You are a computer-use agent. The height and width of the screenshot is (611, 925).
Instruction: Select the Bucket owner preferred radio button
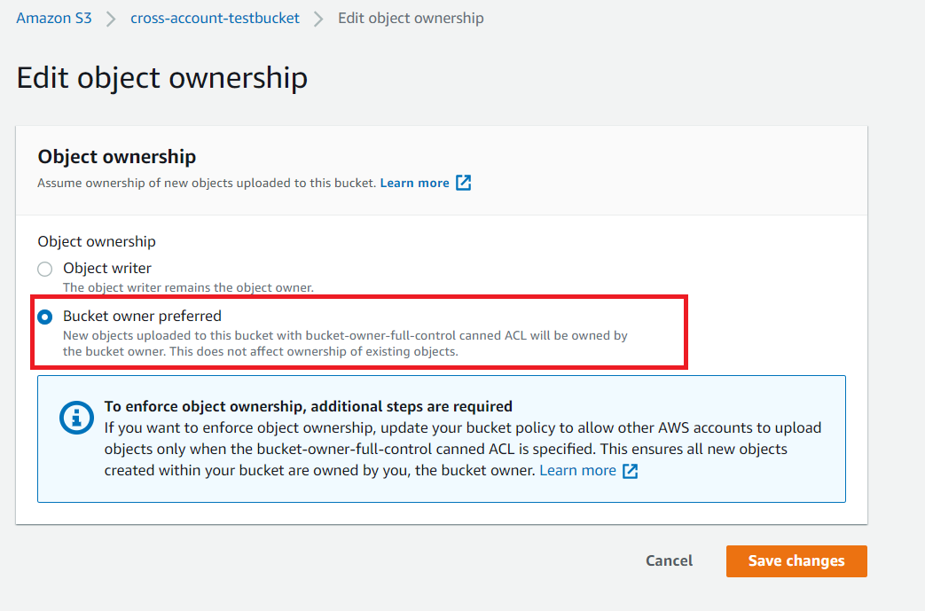45,317
